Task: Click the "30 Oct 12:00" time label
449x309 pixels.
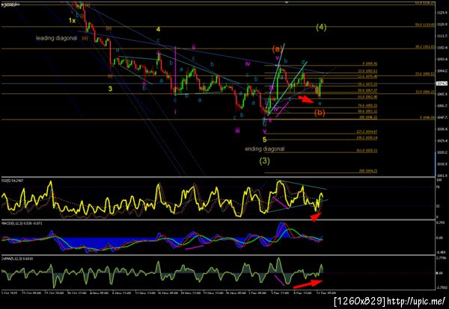Action: pos(77,293)
